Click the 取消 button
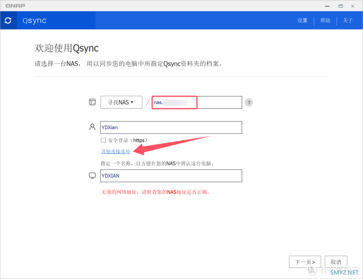The image size is (363, 279). pos(336,262)
